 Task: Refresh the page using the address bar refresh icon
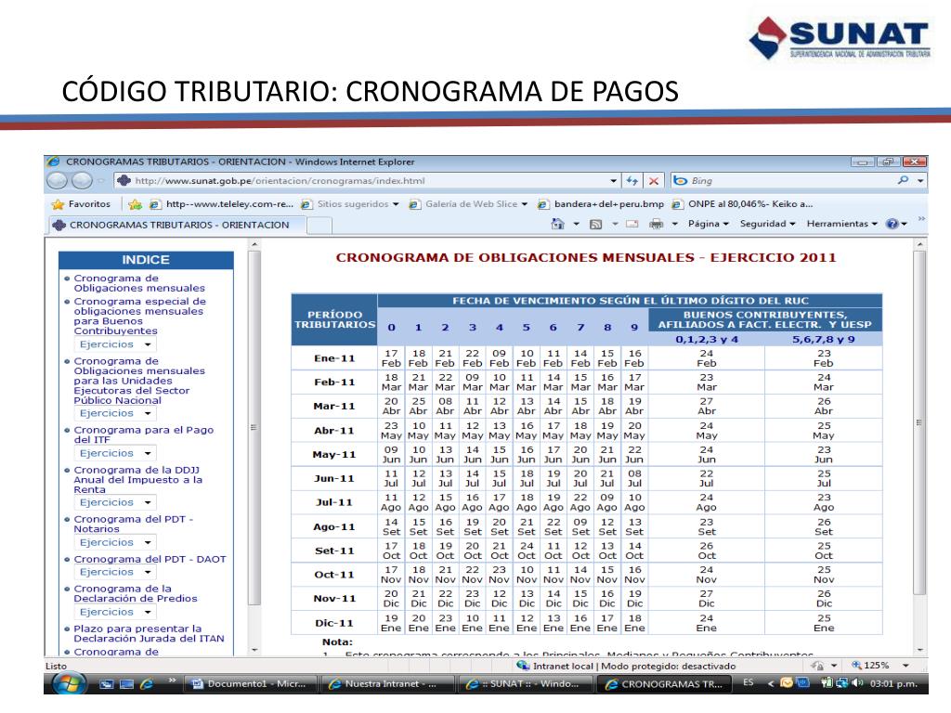(632, 181)
